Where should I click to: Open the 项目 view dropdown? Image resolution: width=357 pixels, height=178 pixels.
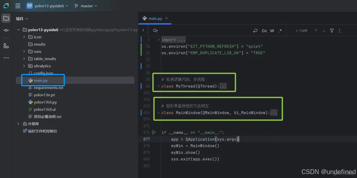click(x=22, y=19)
